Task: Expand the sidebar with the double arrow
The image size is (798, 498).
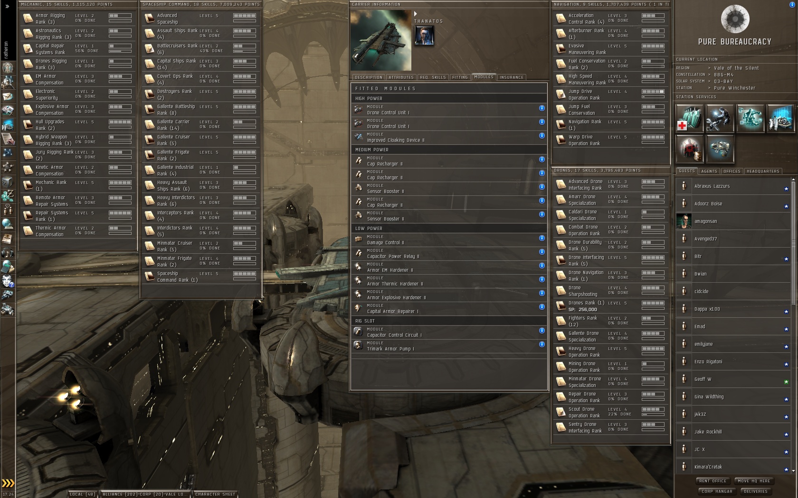Action: click(7, 6)
